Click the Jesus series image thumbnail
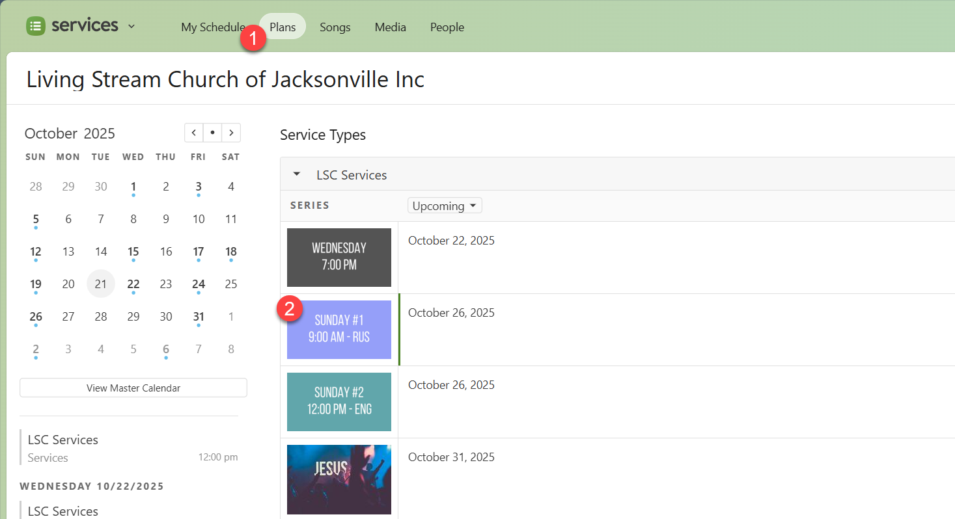This screenshot has height=519, width=955. pyautogui.click(x=339, y=479)
